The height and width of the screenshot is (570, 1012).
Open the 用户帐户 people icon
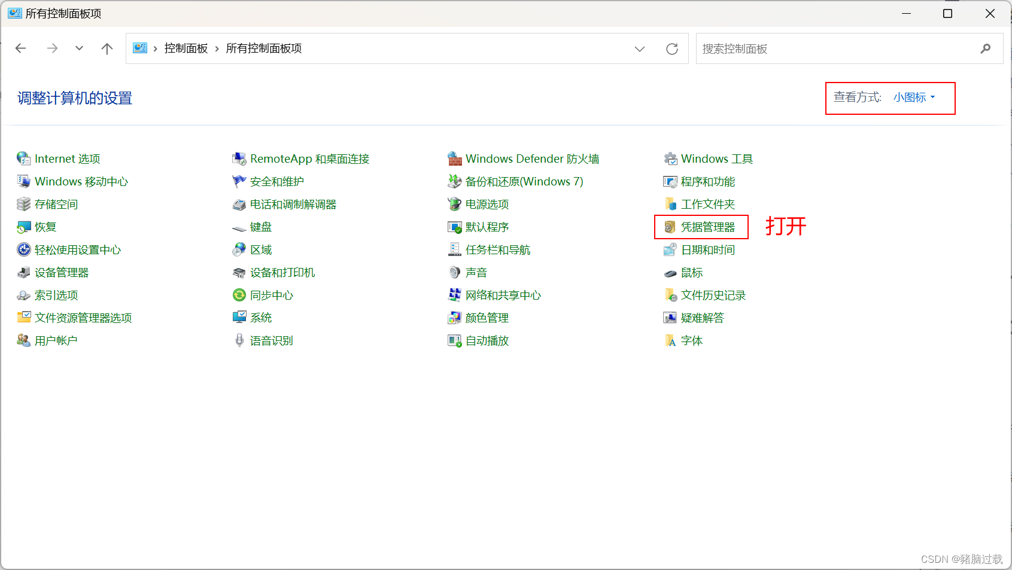click(23, 340)
